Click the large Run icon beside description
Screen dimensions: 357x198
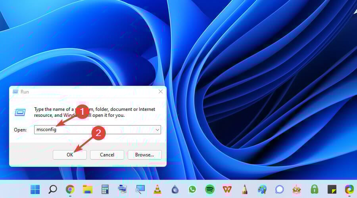coord(20,112)
